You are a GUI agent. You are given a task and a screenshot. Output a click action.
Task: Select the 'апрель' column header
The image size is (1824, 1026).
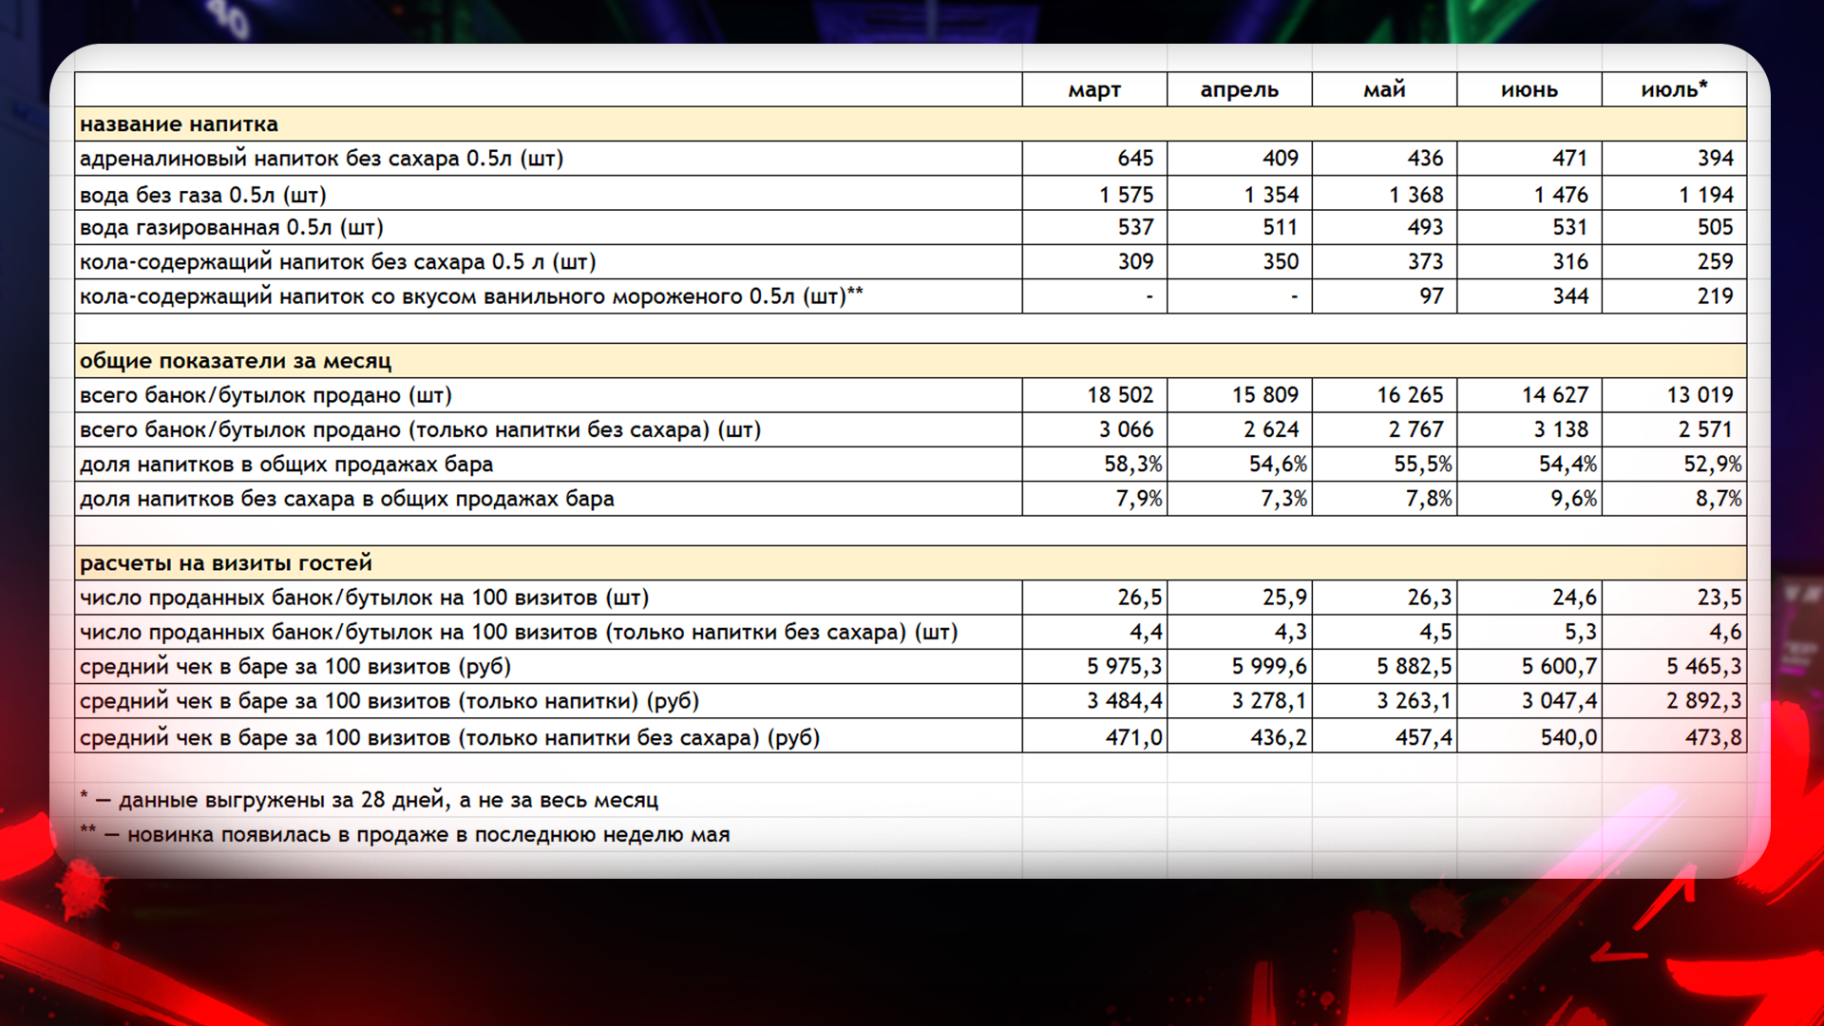click(1240, 89)
